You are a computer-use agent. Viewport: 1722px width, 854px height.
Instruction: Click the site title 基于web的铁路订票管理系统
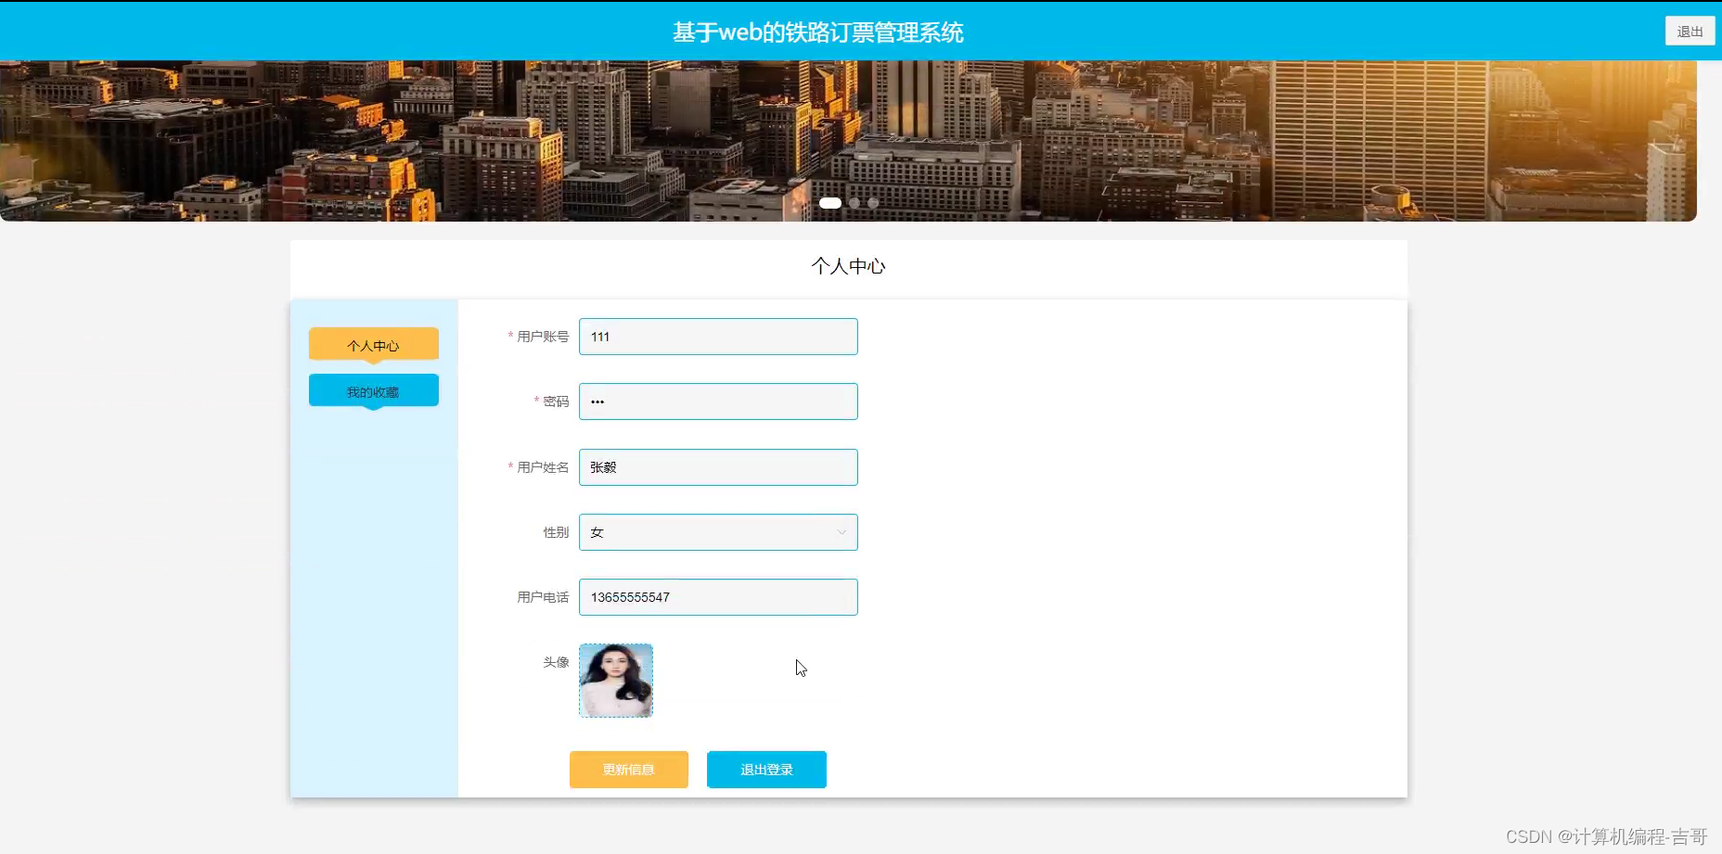(818, 32)
